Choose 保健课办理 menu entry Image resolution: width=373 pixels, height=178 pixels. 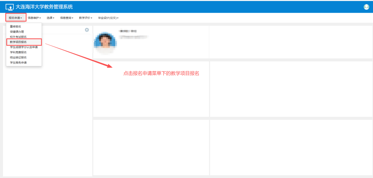[x=17, y=32]
